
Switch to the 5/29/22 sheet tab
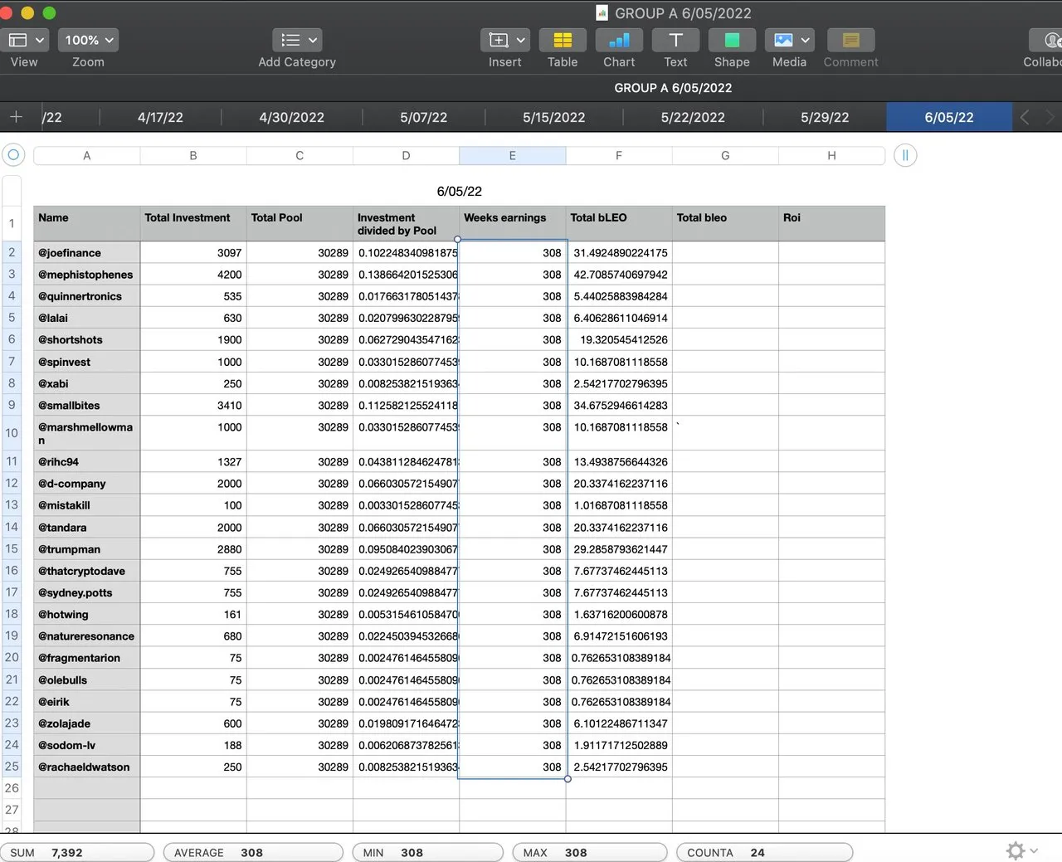tap(825, 117)
